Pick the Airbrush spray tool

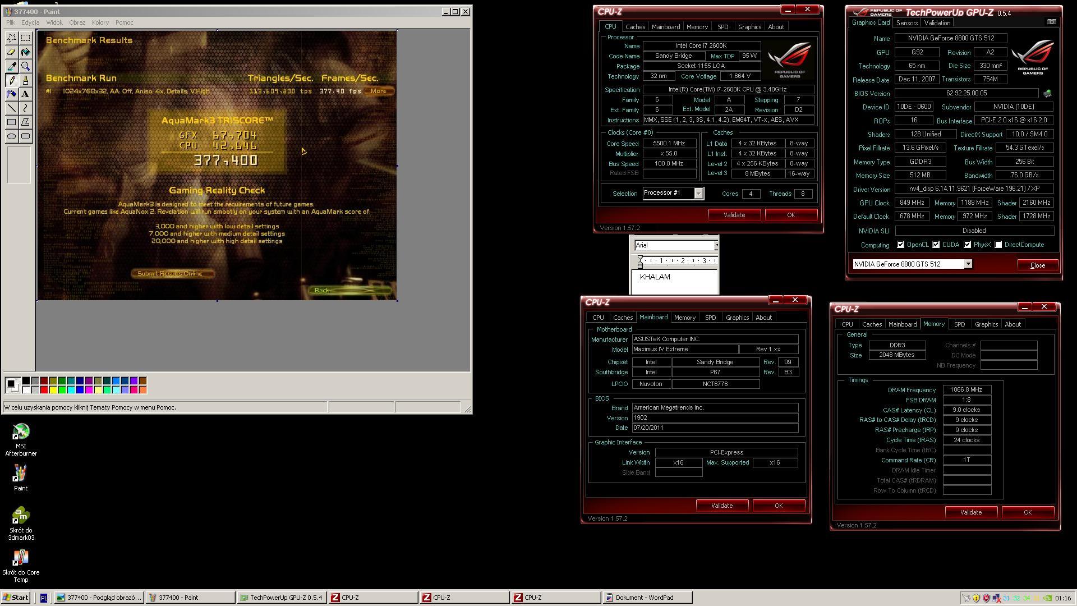pos(12,94)
